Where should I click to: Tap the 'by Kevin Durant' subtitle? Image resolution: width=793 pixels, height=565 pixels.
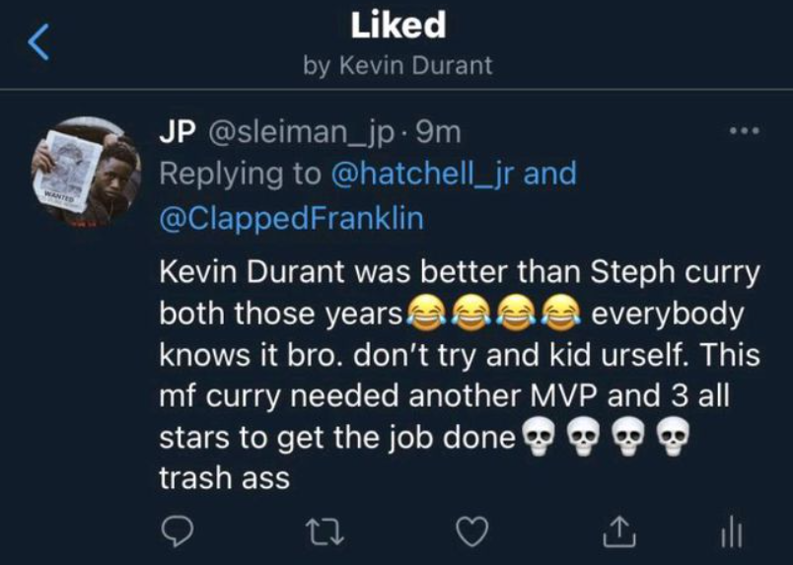point(396,66)
